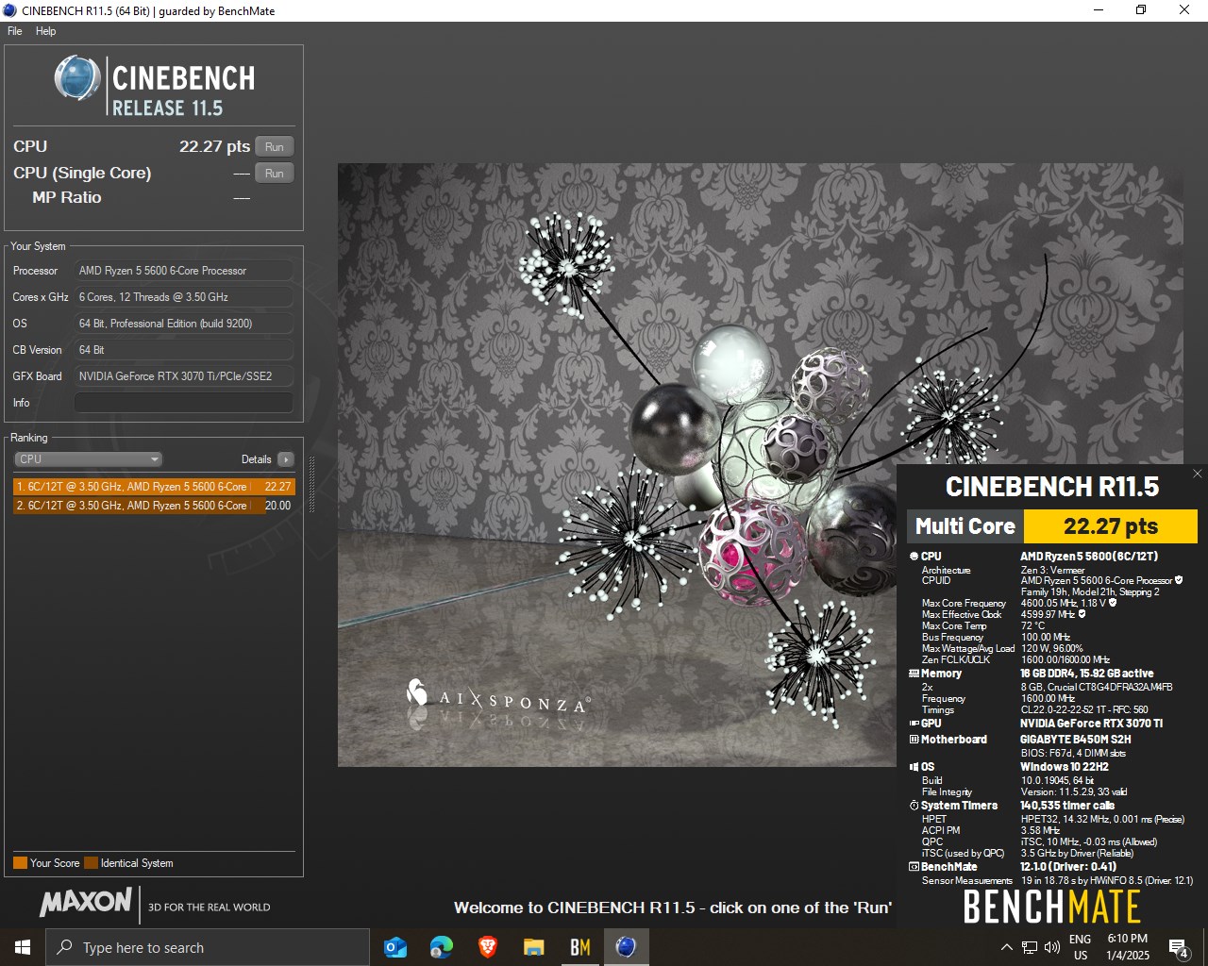Click the GFX Board NVIDIA GeForce RTX value
Viewport: 1208px width, 966px height.
click(184, 376)
